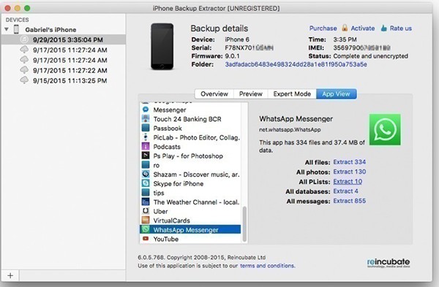Click the black iPhone device image
The image size is (439, 287).
point(162,47)
